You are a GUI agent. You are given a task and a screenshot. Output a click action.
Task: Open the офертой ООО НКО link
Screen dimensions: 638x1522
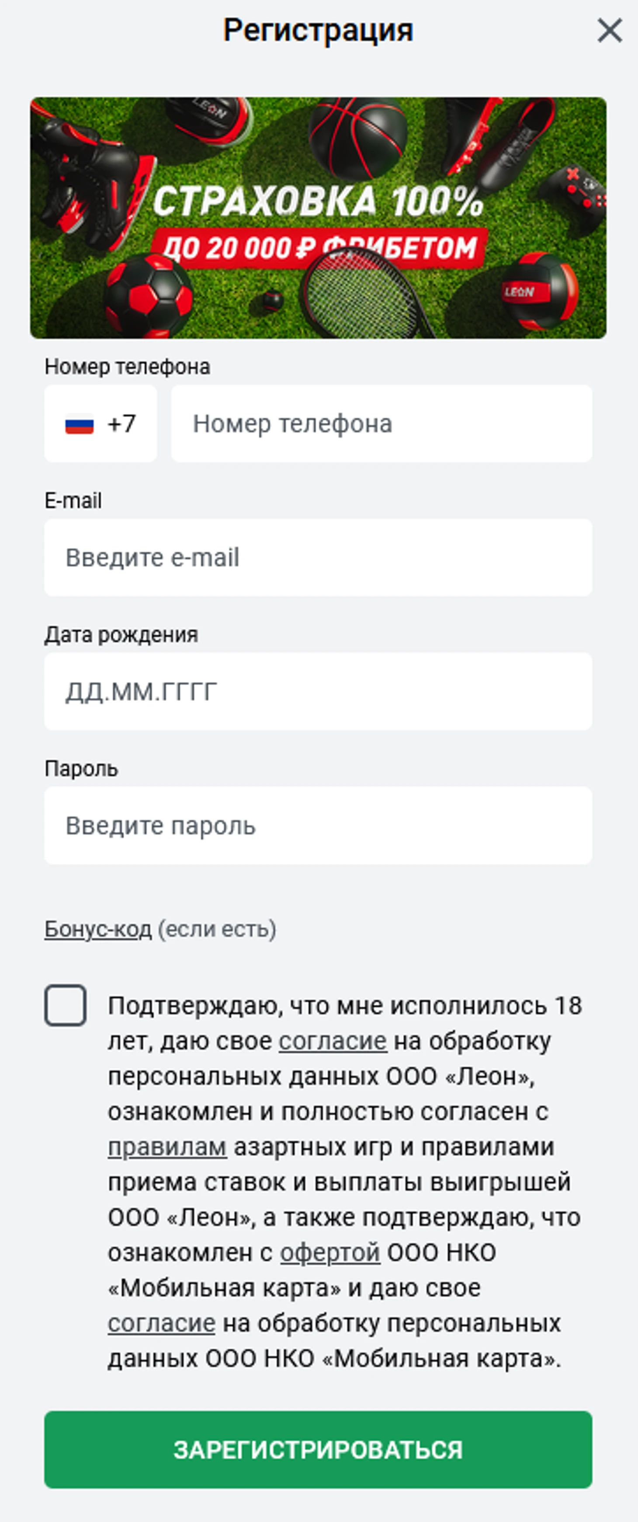point(329,1253)
